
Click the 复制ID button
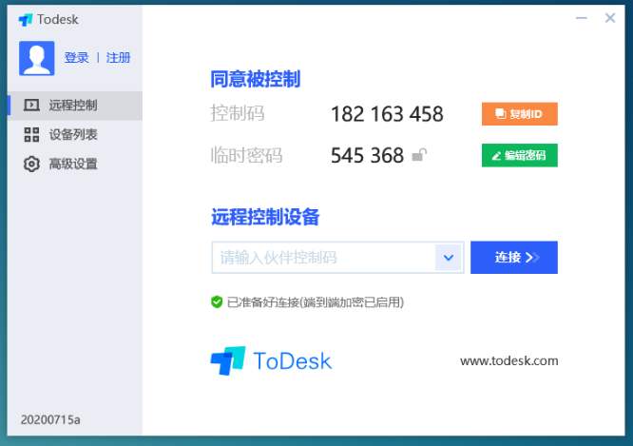[520, 114]
